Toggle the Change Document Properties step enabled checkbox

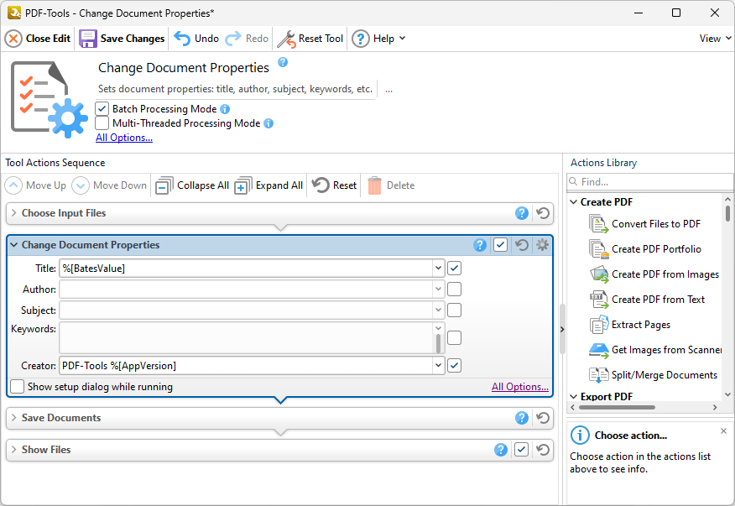coord(501,245)
